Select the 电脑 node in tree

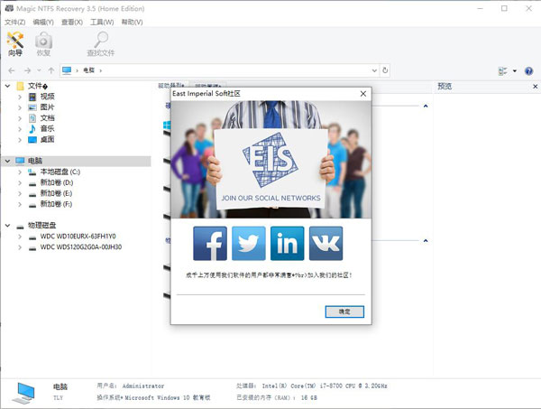[35, 161]
